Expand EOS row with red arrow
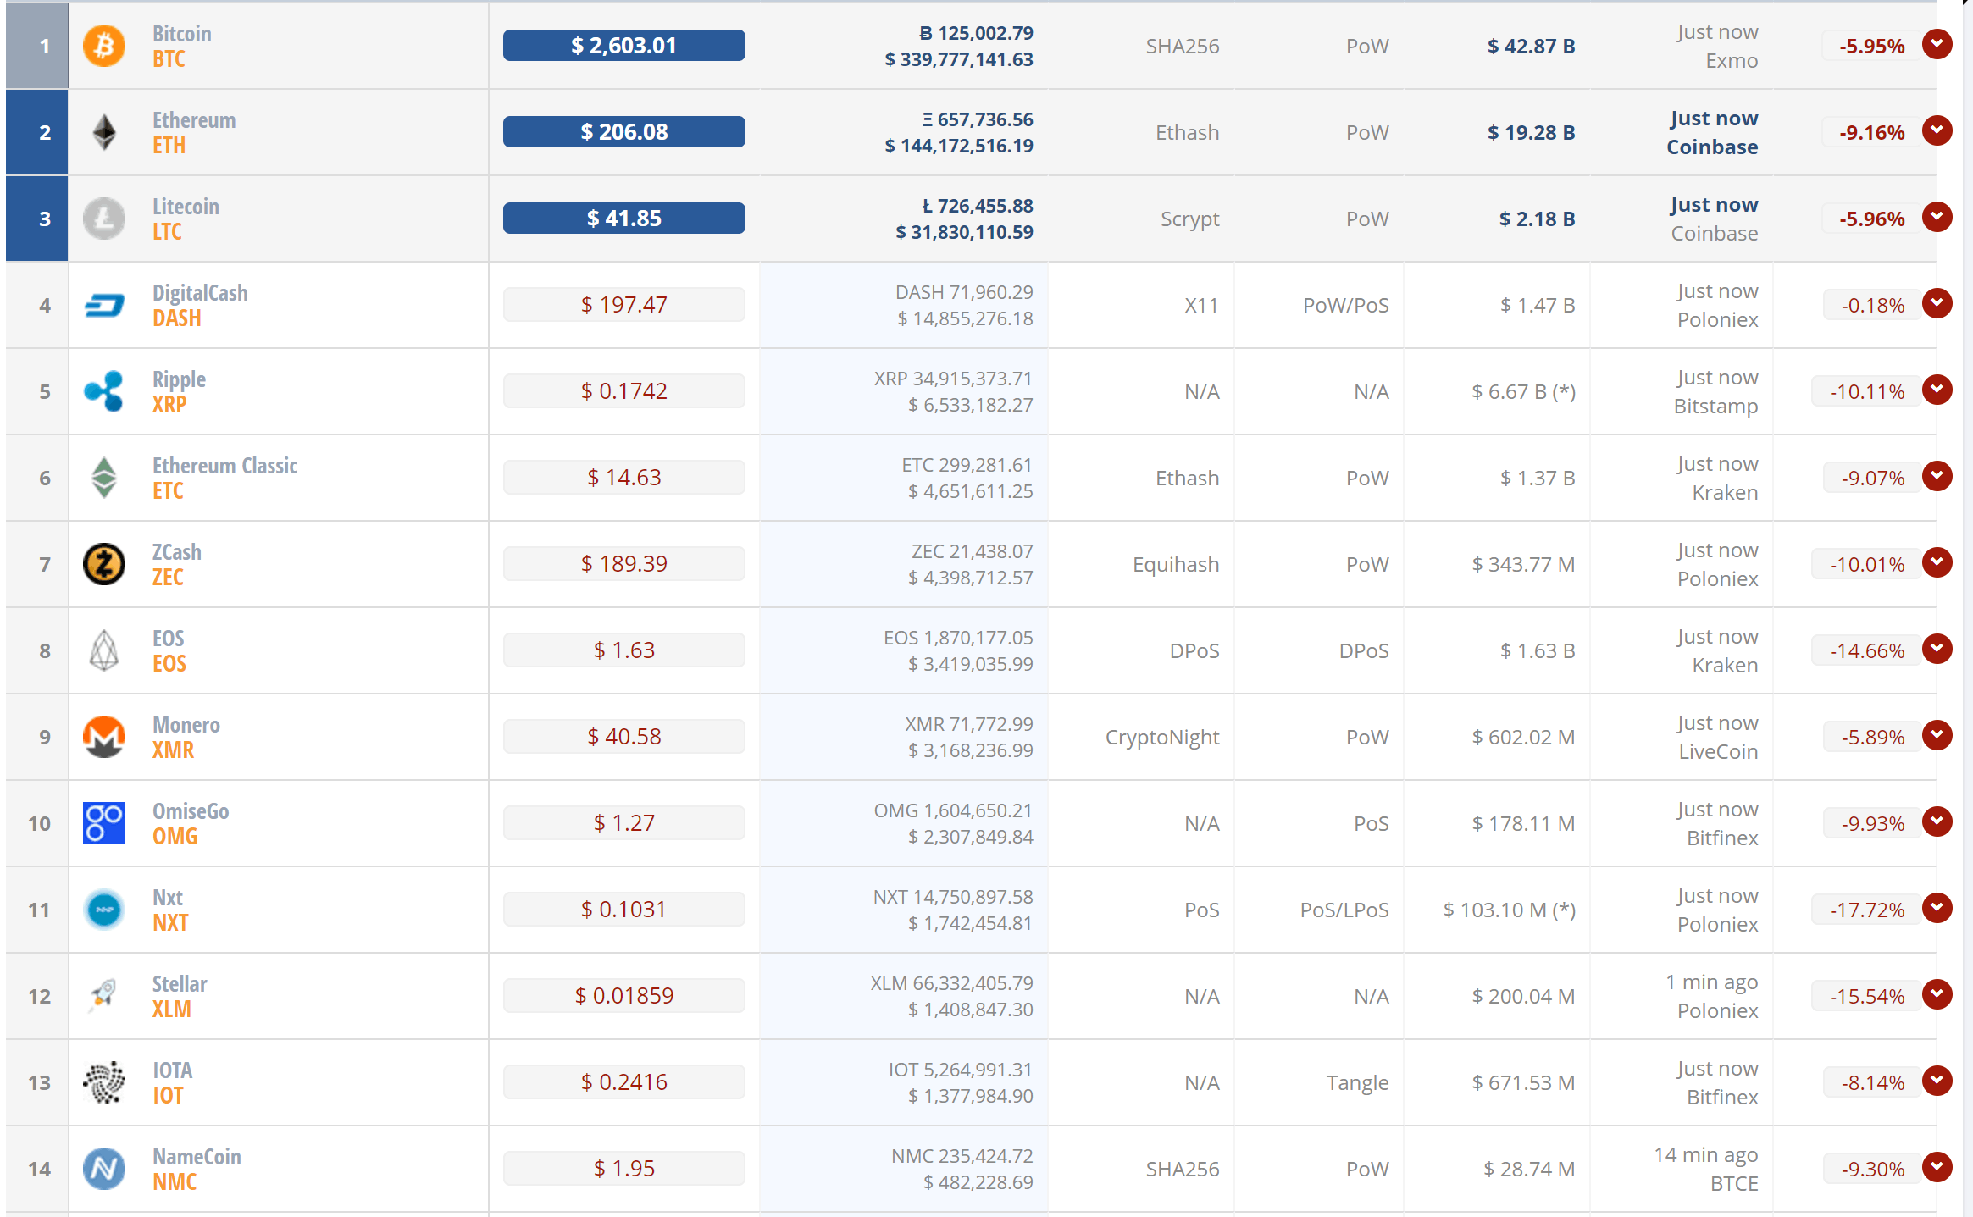 tap(1937, 649)
